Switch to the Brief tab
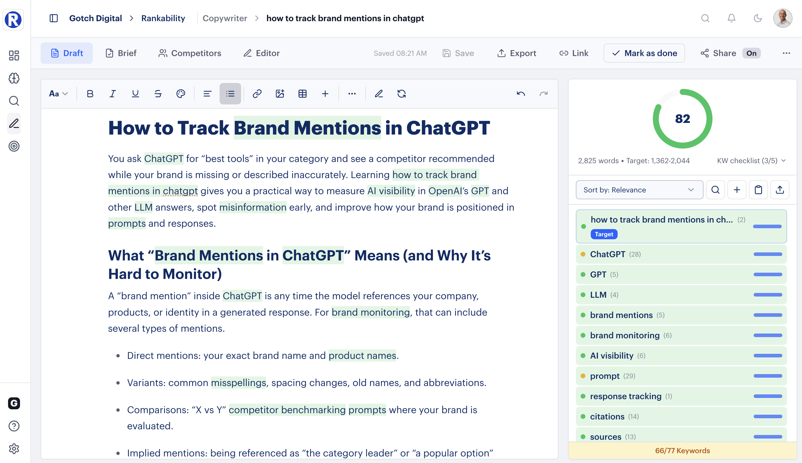This screenshot has height=463, width=802. [x=121, y=53]
